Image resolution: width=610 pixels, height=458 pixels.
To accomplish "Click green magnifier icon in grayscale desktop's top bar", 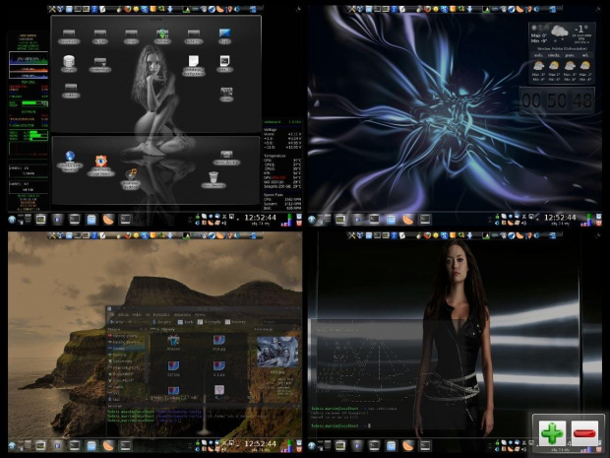I will pos(161,9).
